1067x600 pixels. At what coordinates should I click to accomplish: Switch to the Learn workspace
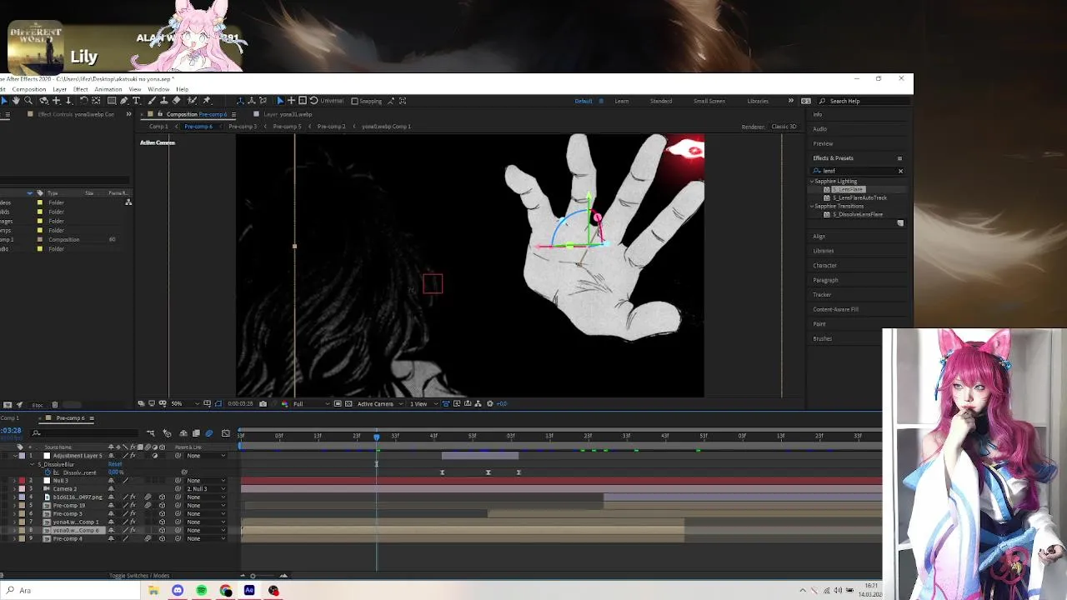pos(622,101)
